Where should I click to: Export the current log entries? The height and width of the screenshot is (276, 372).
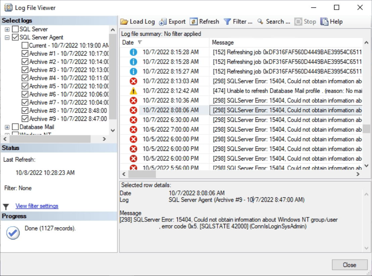tap(172, 21)
